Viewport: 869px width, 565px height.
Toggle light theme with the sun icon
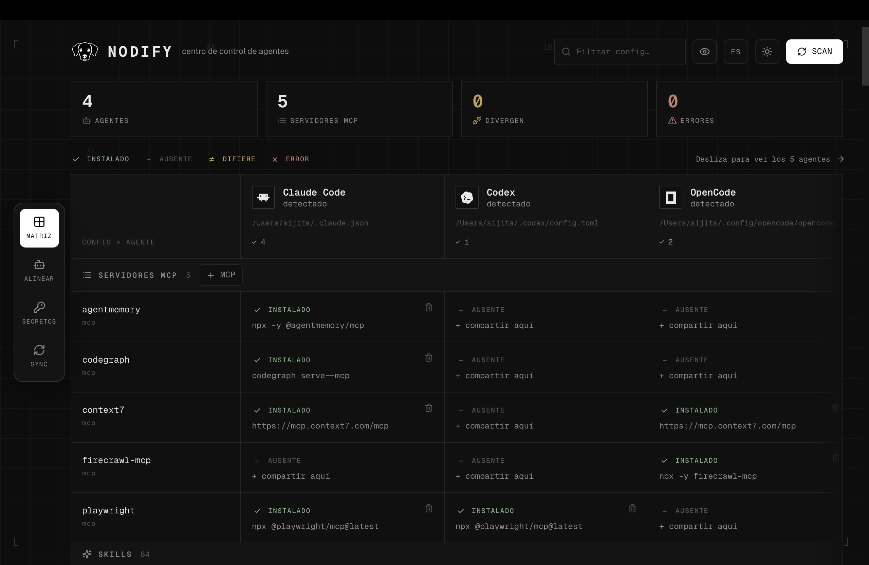pos(767,52)
